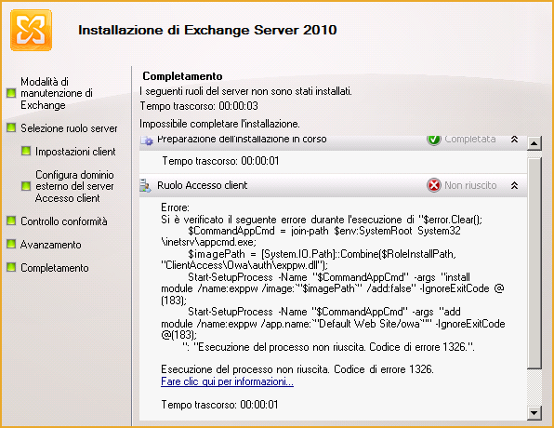Select the Completamento step in sidebar
This screenshot has width=554, height=428.
click(55, 268)
